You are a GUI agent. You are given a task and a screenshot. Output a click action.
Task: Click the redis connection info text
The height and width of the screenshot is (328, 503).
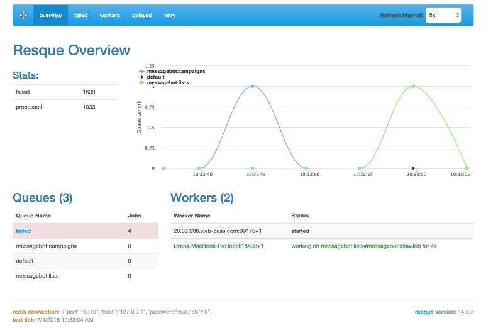[113, 312]
